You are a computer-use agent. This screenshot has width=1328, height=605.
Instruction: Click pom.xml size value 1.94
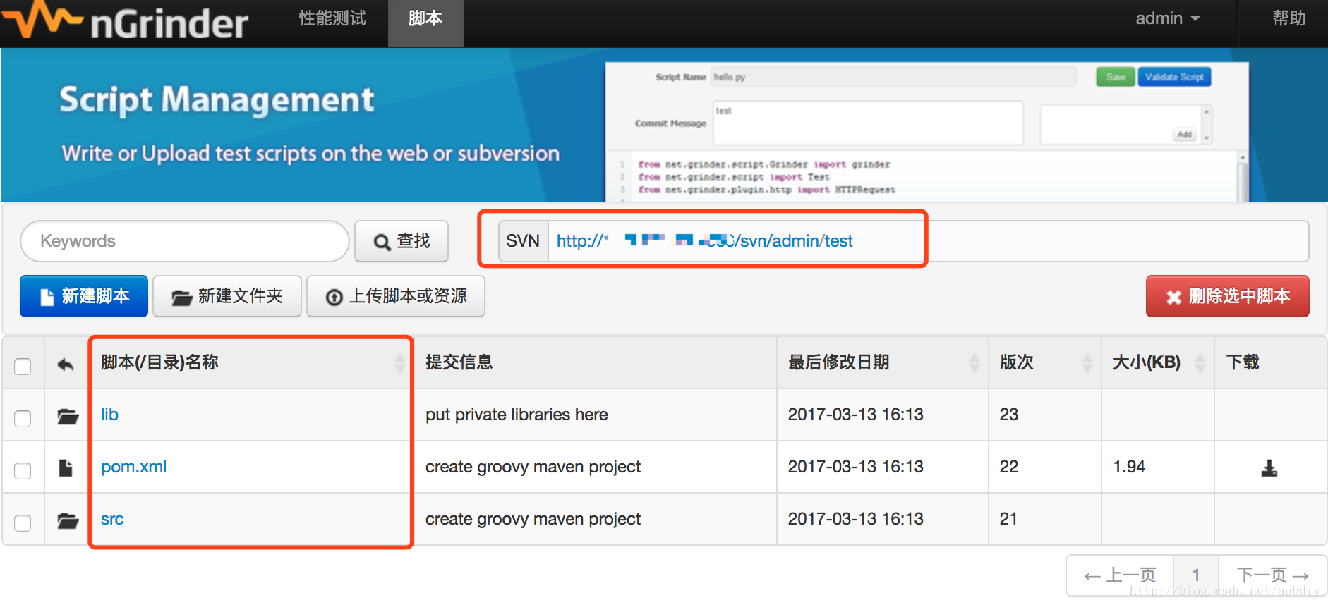(1129, 467)
